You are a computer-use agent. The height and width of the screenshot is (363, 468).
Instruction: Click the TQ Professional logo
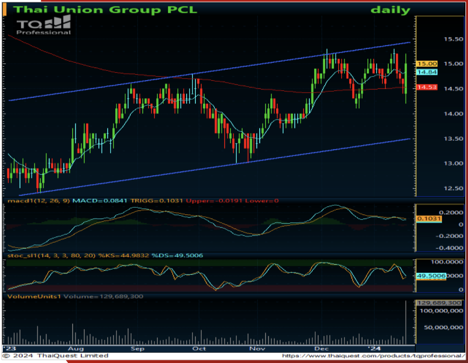(43, 25)
